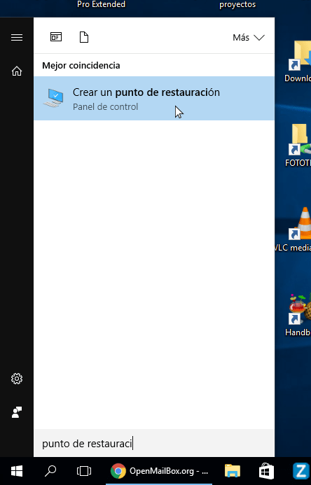
Task: Open File Explorer from taskbar
Action: [233, 471]
